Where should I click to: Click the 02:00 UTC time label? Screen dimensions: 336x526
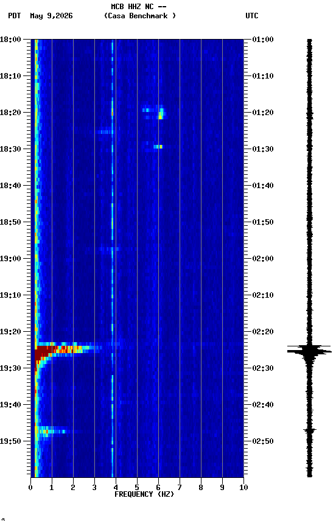[263, 259]
